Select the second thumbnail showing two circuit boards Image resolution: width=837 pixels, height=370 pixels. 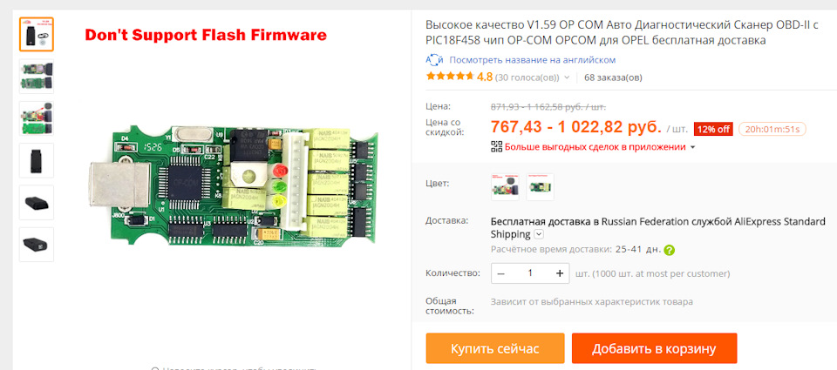(37, 77)
